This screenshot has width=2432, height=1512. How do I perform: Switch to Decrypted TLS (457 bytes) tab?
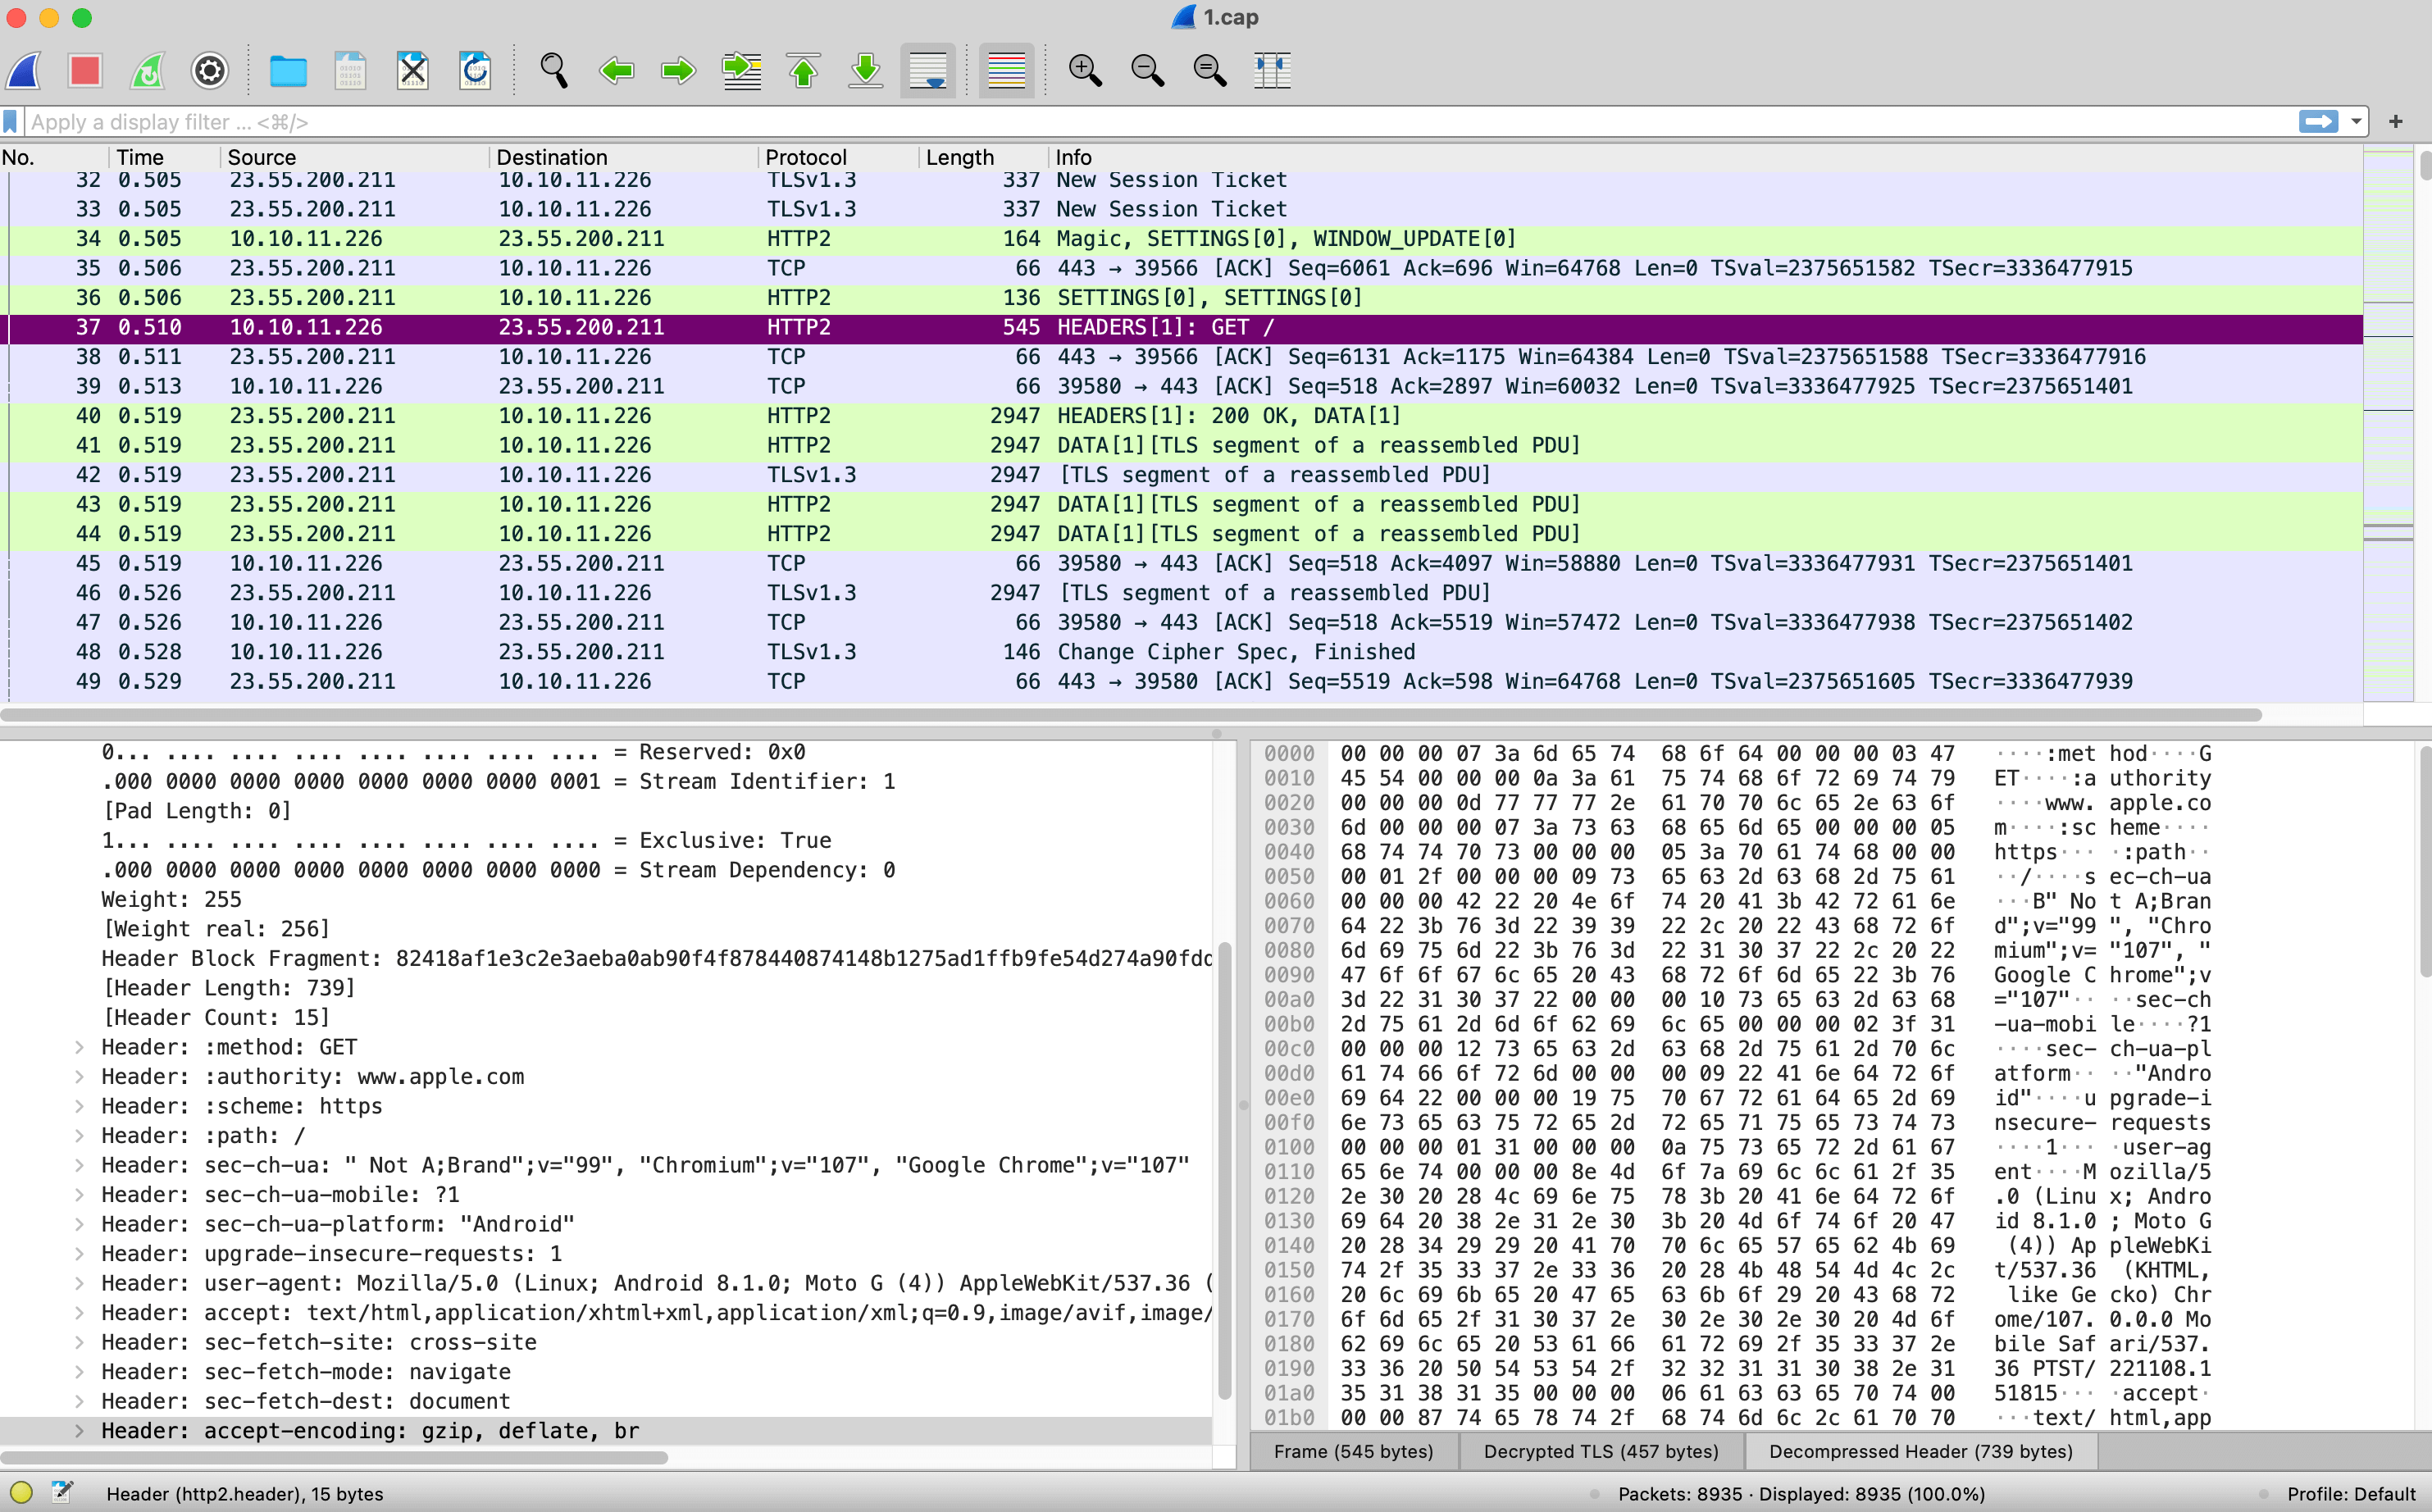1601,1451
